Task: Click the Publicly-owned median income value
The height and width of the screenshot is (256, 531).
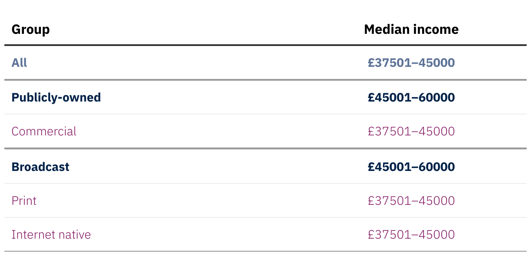Action: pyautogui.click(x=411, y=97)
